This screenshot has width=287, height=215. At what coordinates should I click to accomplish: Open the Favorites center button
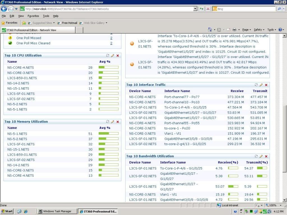coord(9,23)
